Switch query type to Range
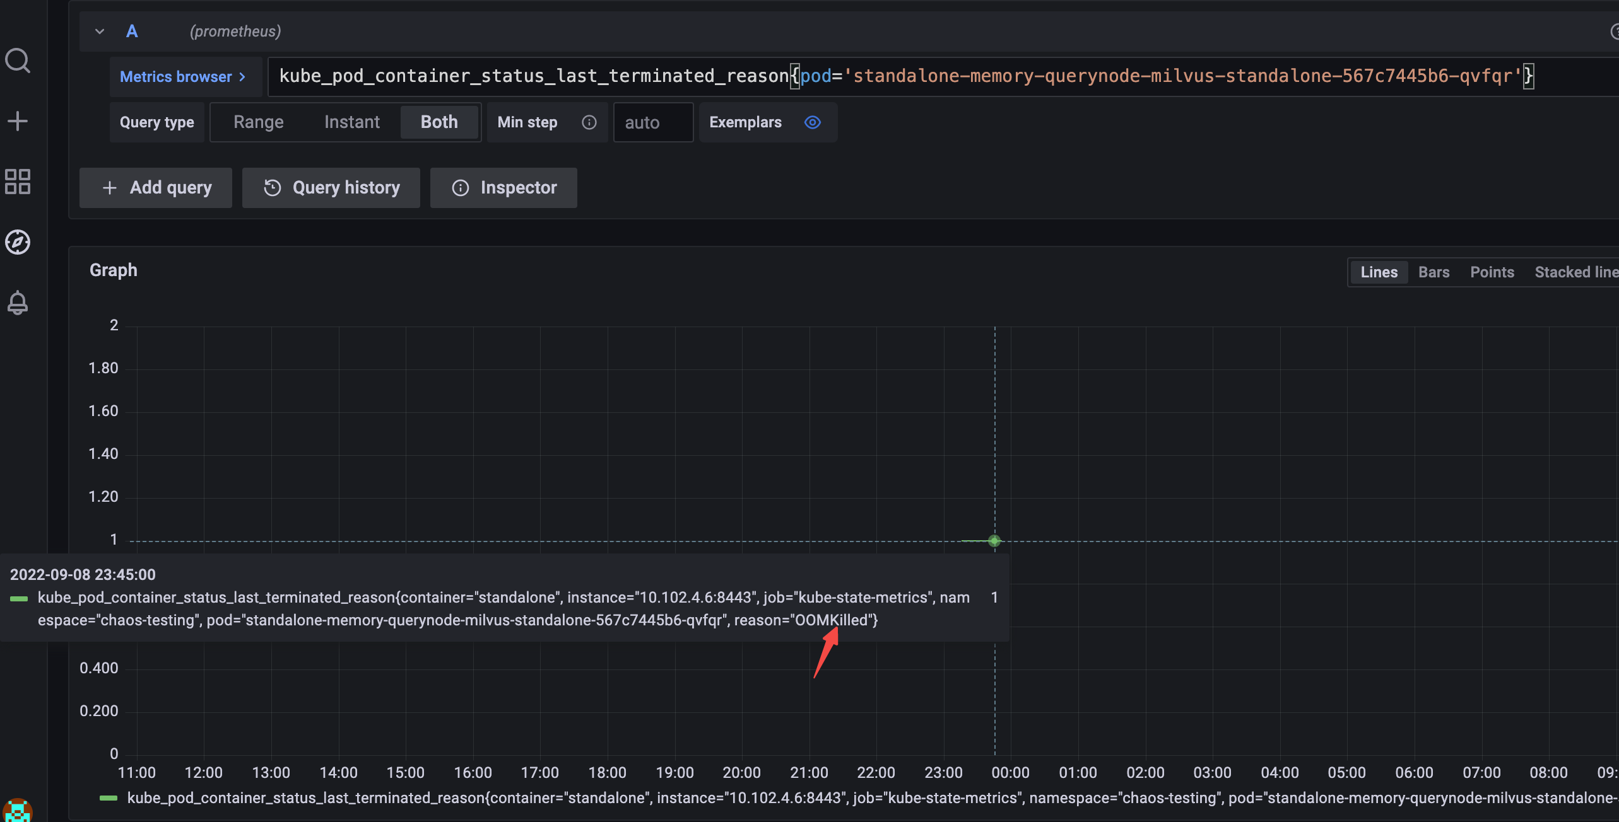The width and height of the screenshot is (1619, 822). 258,122
